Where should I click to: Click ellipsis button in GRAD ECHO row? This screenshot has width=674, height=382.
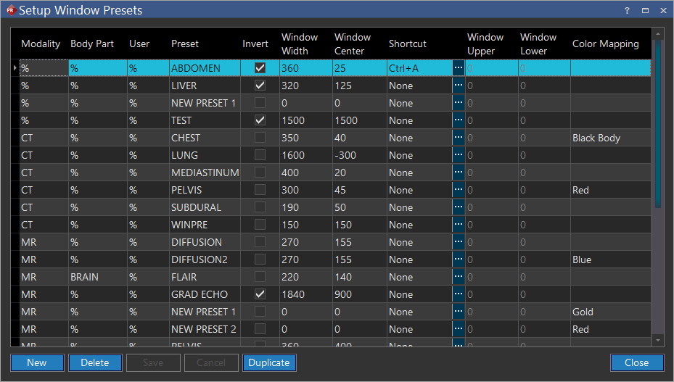pyautogui.click(x=458, y=294)
